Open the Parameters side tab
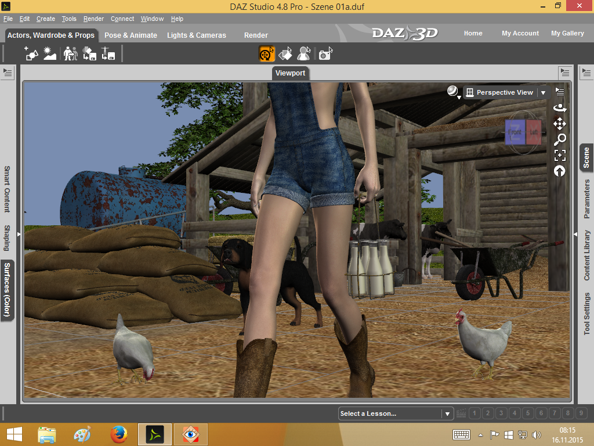 pyautogui.click(x=587, y=199)
